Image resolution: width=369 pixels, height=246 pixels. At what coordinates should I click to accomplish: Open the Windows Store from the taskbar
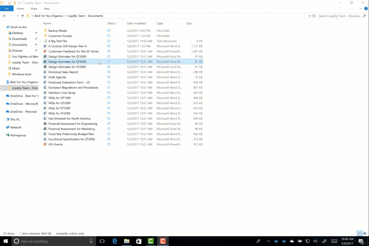coord(139,241)
